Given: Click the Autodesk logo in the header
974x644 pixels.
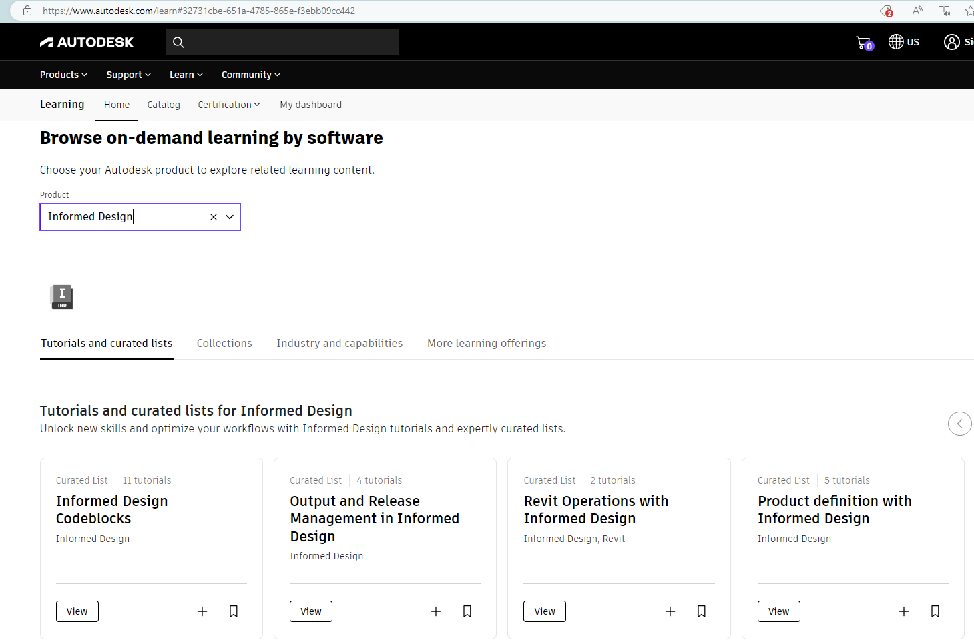Looking at the screenshot, I should [x=87, y=42].
